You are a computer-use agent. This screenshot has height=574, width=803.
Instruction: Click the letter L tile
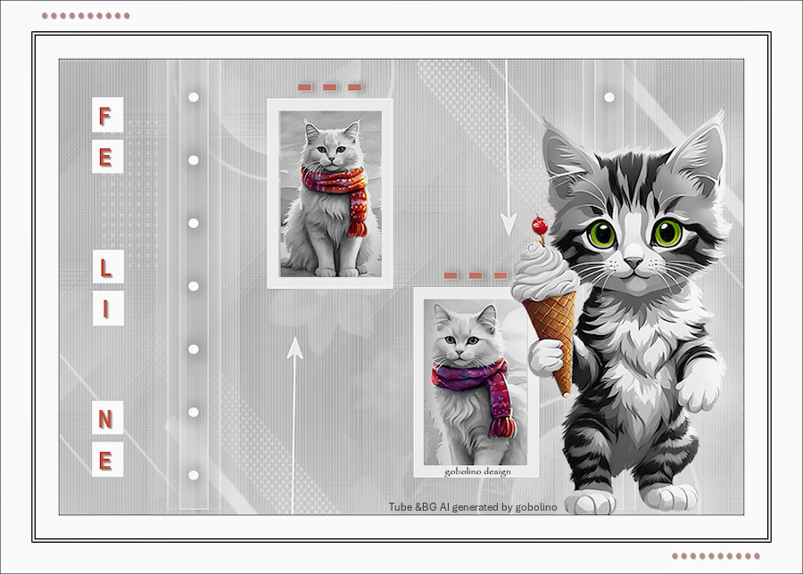pyautogui.click(x=108, y=266)
